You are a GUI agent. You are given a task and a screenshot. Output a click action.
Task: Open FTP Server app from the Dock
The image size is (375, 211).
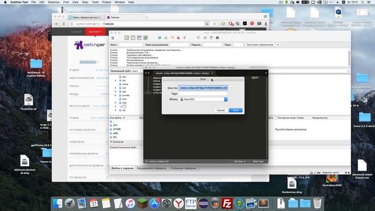[x=190, y=203]
